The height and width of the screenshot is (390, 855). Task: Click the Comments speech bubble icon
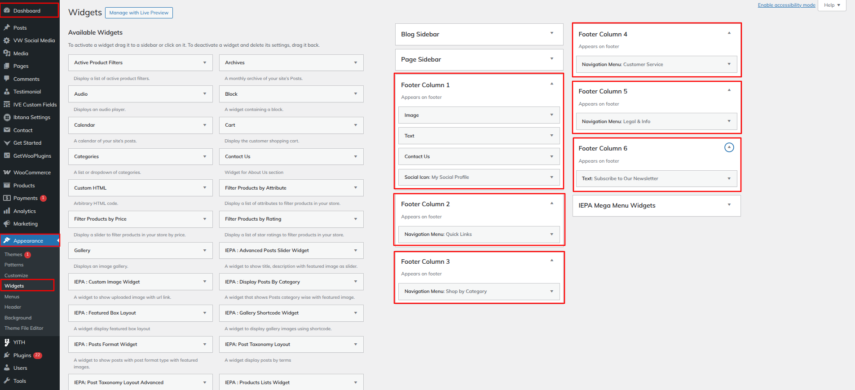(x=7, y=79)
